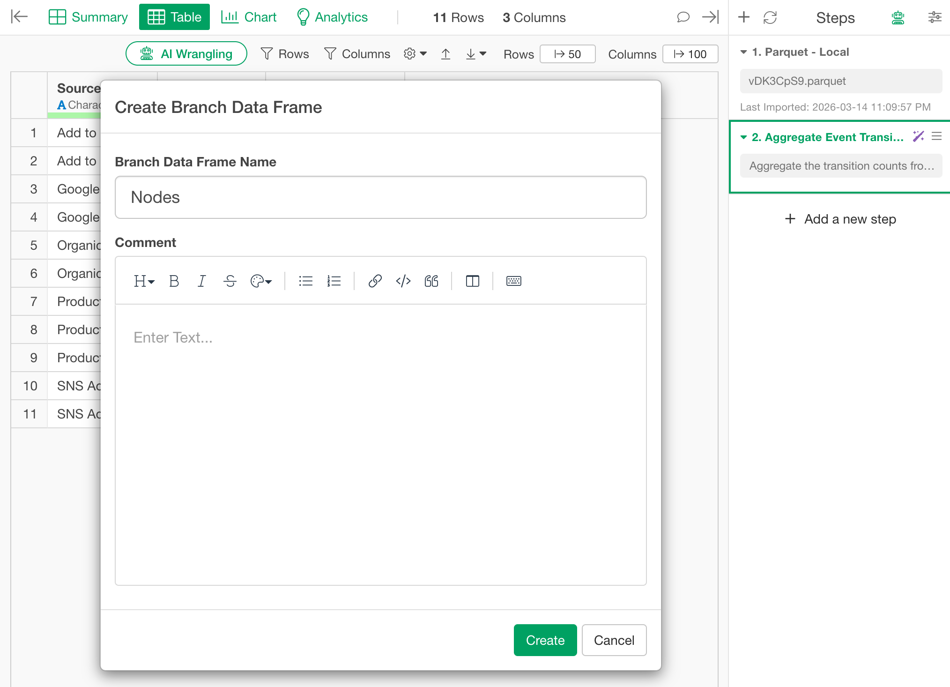
Task: Apply strikethrough formatting in comment editor
Action: 230,281
